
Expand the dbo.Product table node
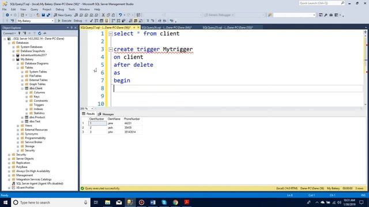point(22,117)
